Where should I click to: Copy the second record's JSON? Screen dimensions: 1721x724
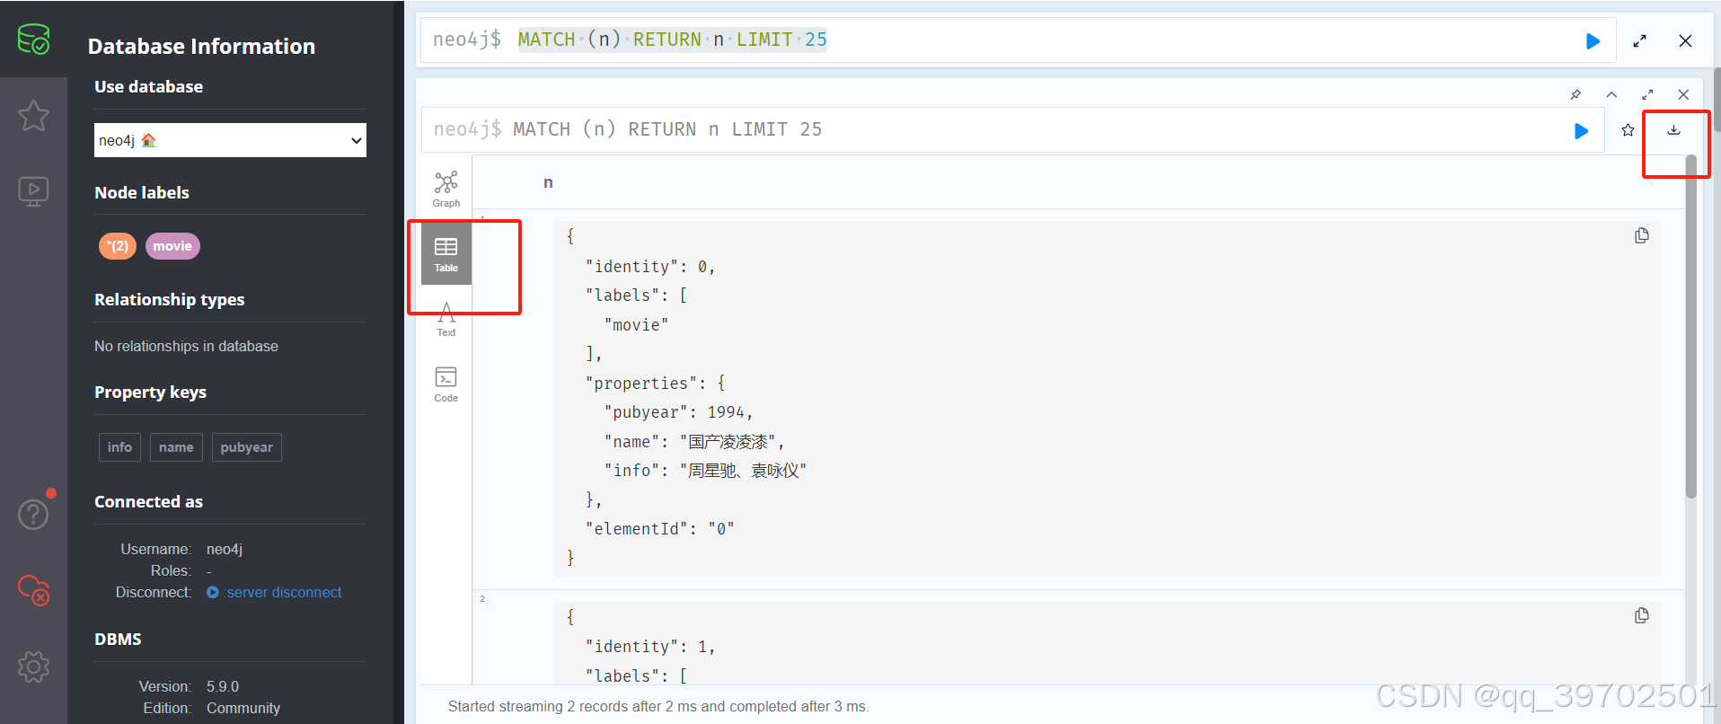point(1642,615)
